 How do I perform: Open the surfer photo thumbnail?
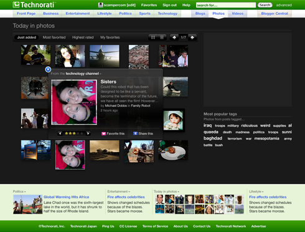coord(176,87)
